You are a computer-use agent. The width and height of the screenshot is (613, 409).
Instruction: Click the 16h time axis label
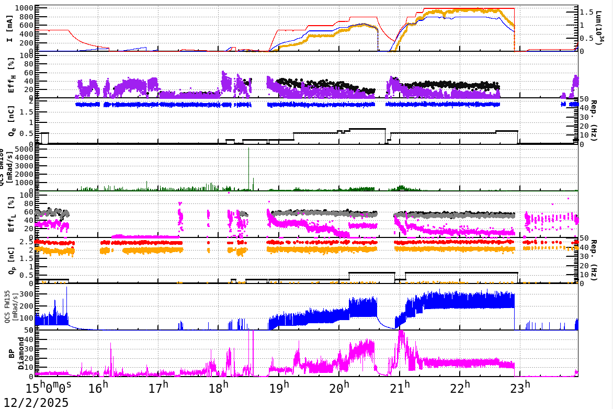pos(98,387)
